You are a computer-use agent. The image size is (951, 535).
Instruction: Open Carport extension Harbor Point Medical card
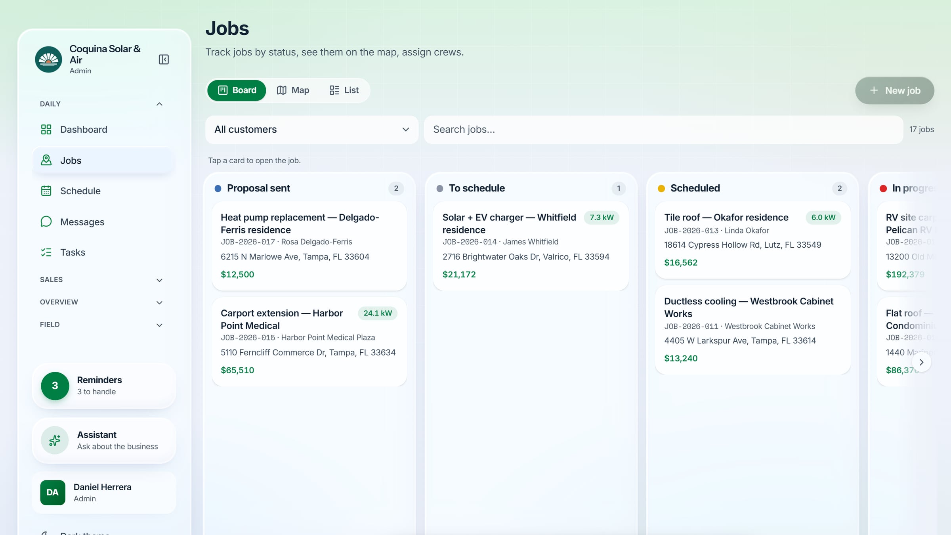point(309,342)
